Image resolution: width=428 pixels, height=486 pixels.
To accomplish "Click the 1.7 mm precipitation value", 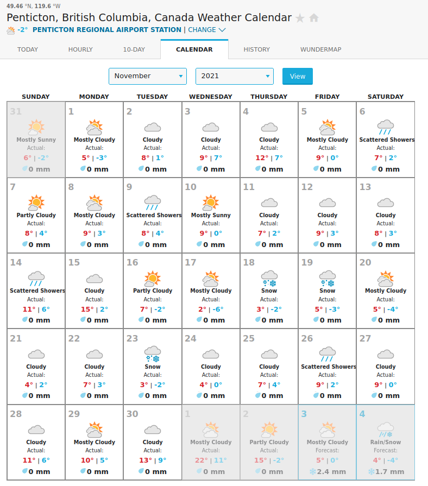I will [389, 472].
